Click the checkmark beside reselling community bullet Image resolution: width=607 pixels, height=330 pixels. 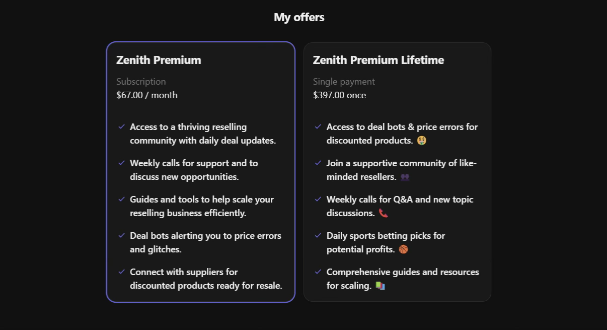click(121, 126)
